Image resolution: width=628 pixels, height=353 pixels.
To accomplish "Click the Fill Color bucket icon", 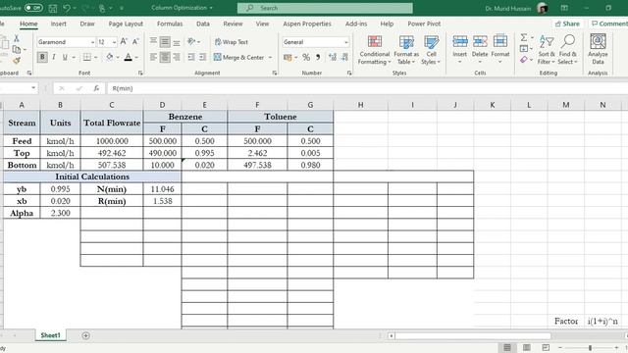I will pos(109,57).
